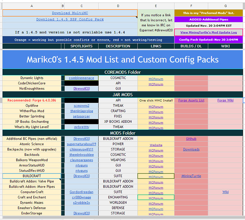Select Buildcraft Addon: Valve Pipe cell
The height and width of the screenshot is (220, 245).
[32, 181]
